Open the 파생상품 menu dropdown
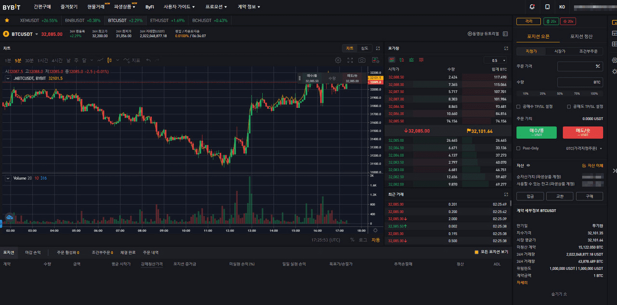 pos(124,7)
